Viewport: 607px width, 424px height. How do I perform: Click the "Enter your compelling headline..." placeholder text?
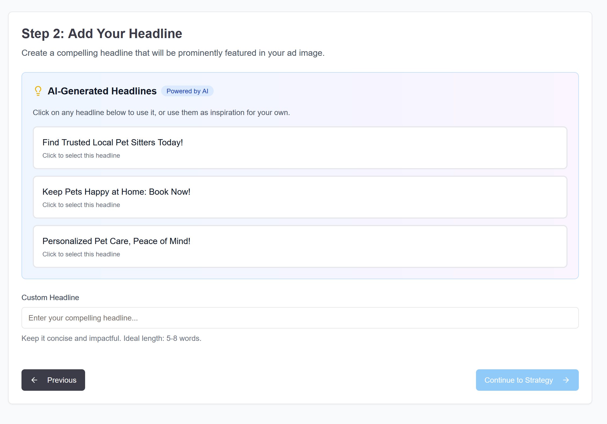pos(83,318)
